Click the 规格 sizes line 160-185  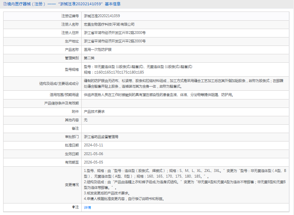point(114,72)
